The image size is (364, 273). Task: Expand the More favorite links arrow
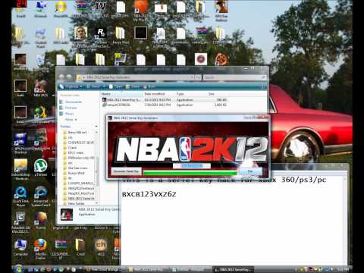point(71,119)
